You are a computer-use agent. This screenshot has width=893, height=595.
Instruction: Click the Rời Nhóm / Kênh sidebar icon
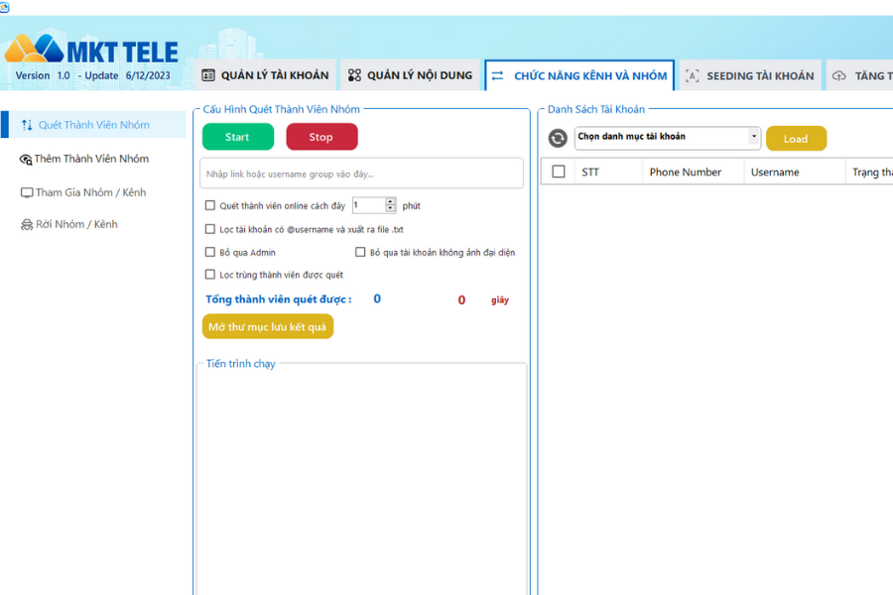27,225
